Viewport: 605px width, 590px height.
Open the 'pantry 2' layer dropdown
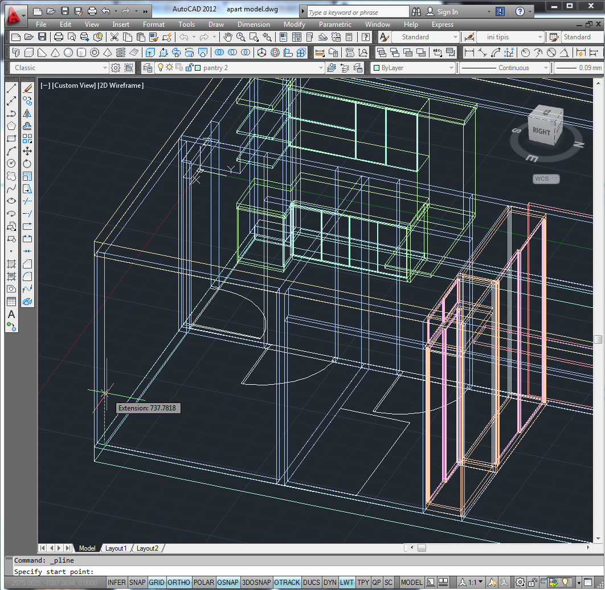(x=320, y=68)
